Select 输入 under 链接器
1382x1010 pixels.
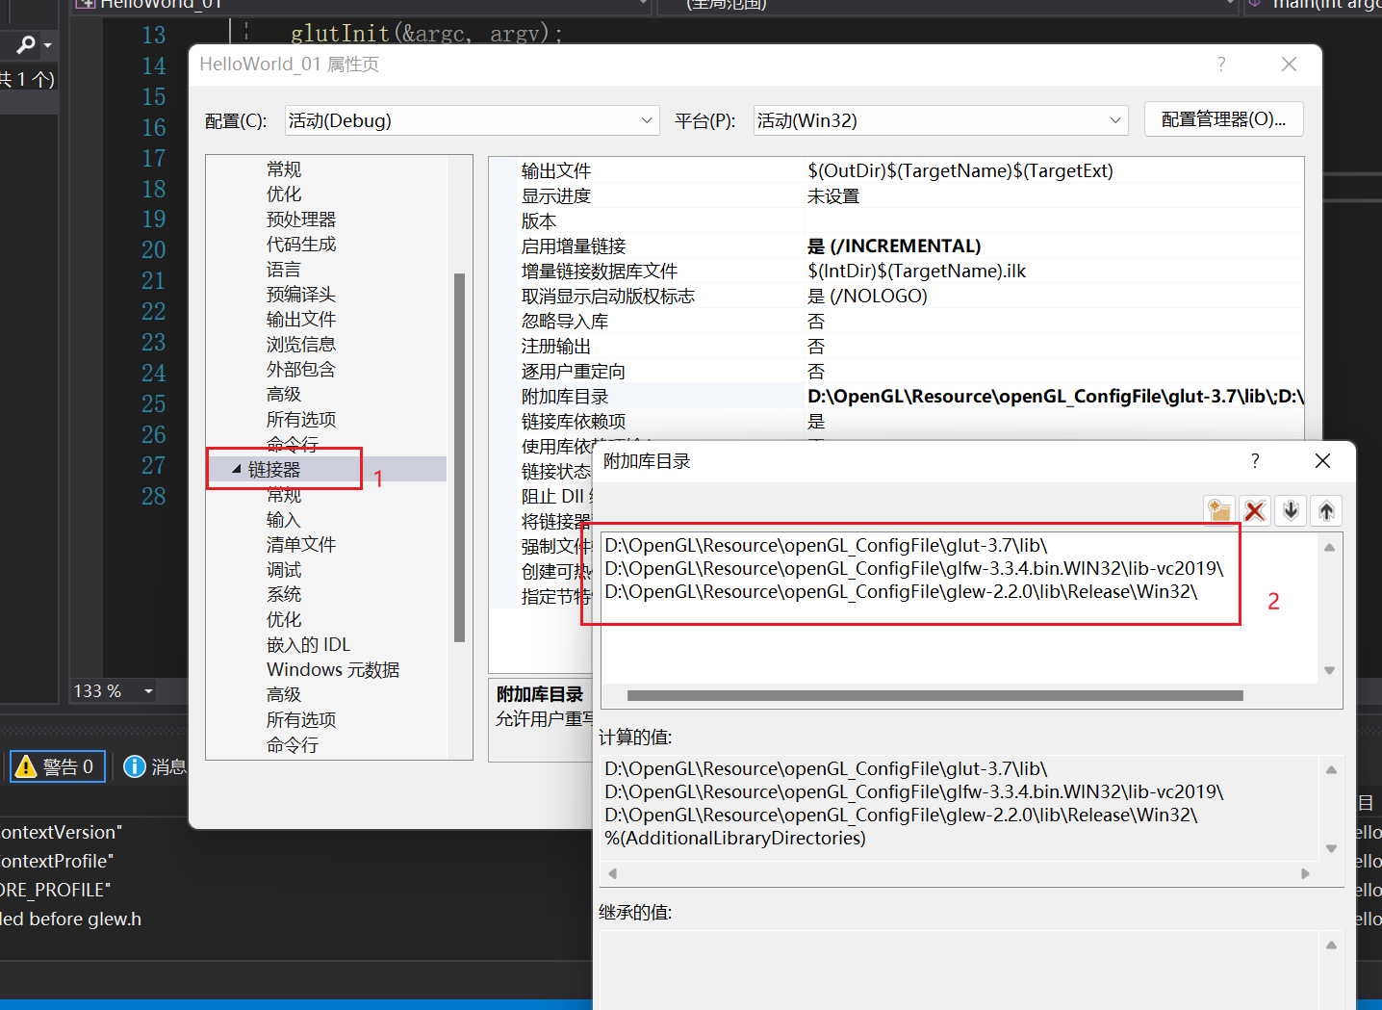click(x=284, y=520)
